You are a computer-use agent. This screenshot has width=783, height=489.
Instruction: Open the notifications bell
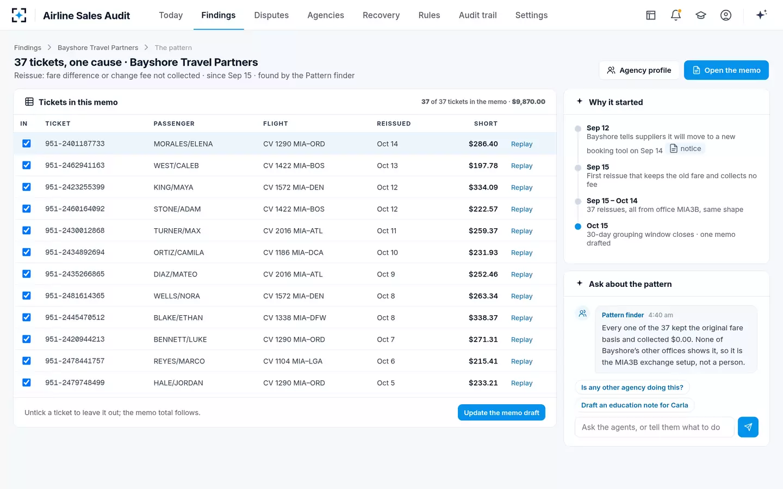(676, 15)
